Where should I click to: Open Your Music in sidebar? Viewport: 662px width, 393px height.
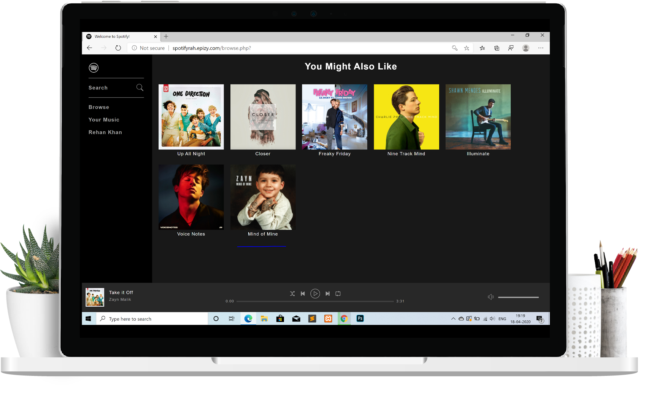point(104,120)
